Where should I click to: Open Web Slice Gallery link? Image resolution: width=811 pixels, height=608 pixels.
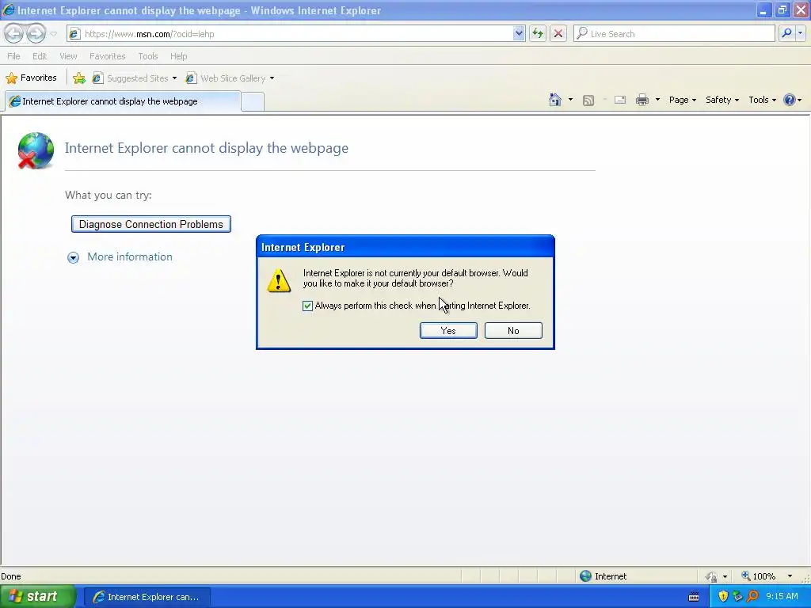[x=226, y=78]
